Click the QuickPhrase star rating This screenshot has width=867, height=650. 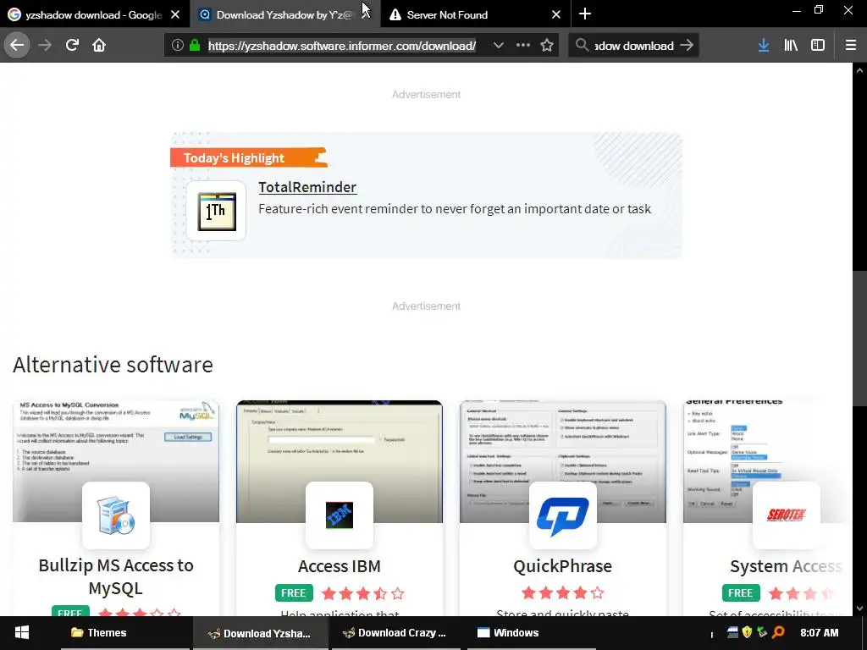point(563,593)
